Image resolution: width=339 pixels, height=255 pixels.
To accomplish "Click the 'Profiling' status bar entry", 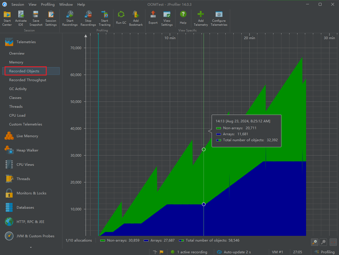I will tap(328, 252).
